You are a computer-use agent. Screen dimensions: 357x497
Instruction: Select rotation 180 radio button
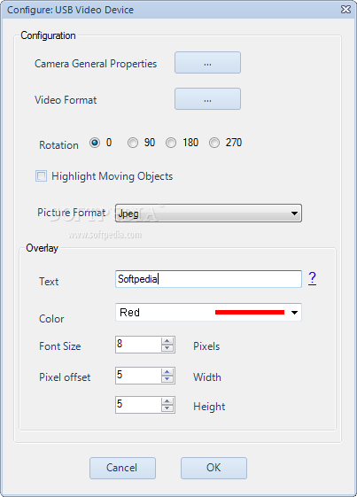coord(171,143)
